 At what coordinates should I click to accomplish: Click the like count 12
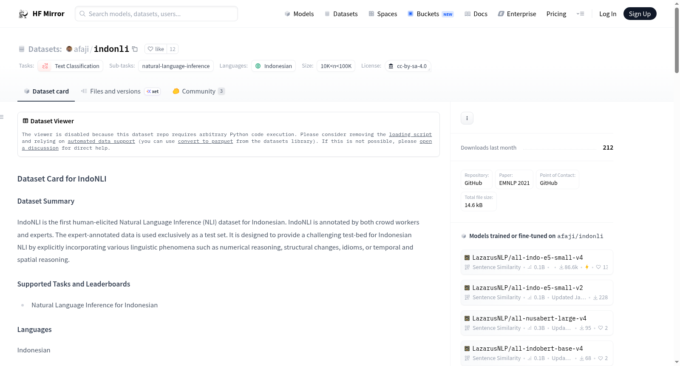click(173, 49)
